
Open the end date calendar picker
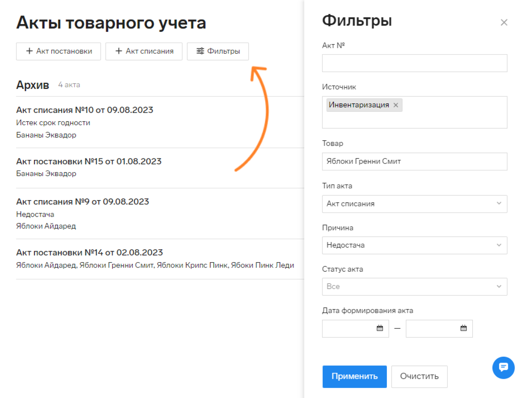point(463,328)
